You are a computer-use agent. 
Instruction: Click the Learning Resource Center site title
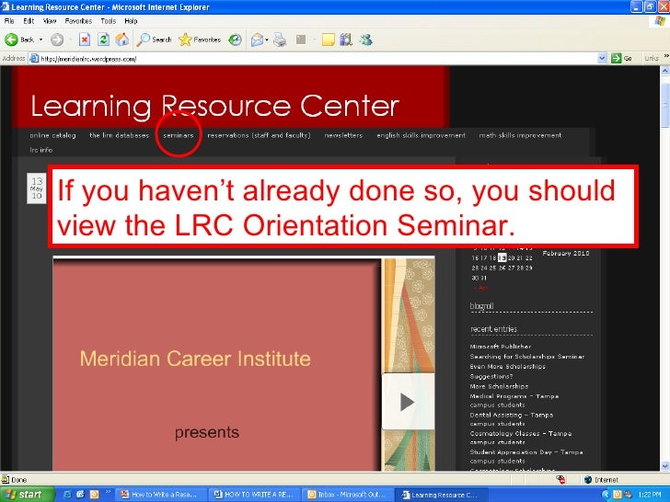pyautogui.click(x=215, y=106)
